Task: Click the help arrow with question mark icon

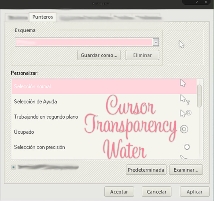Action: click(x=185, y=100)
